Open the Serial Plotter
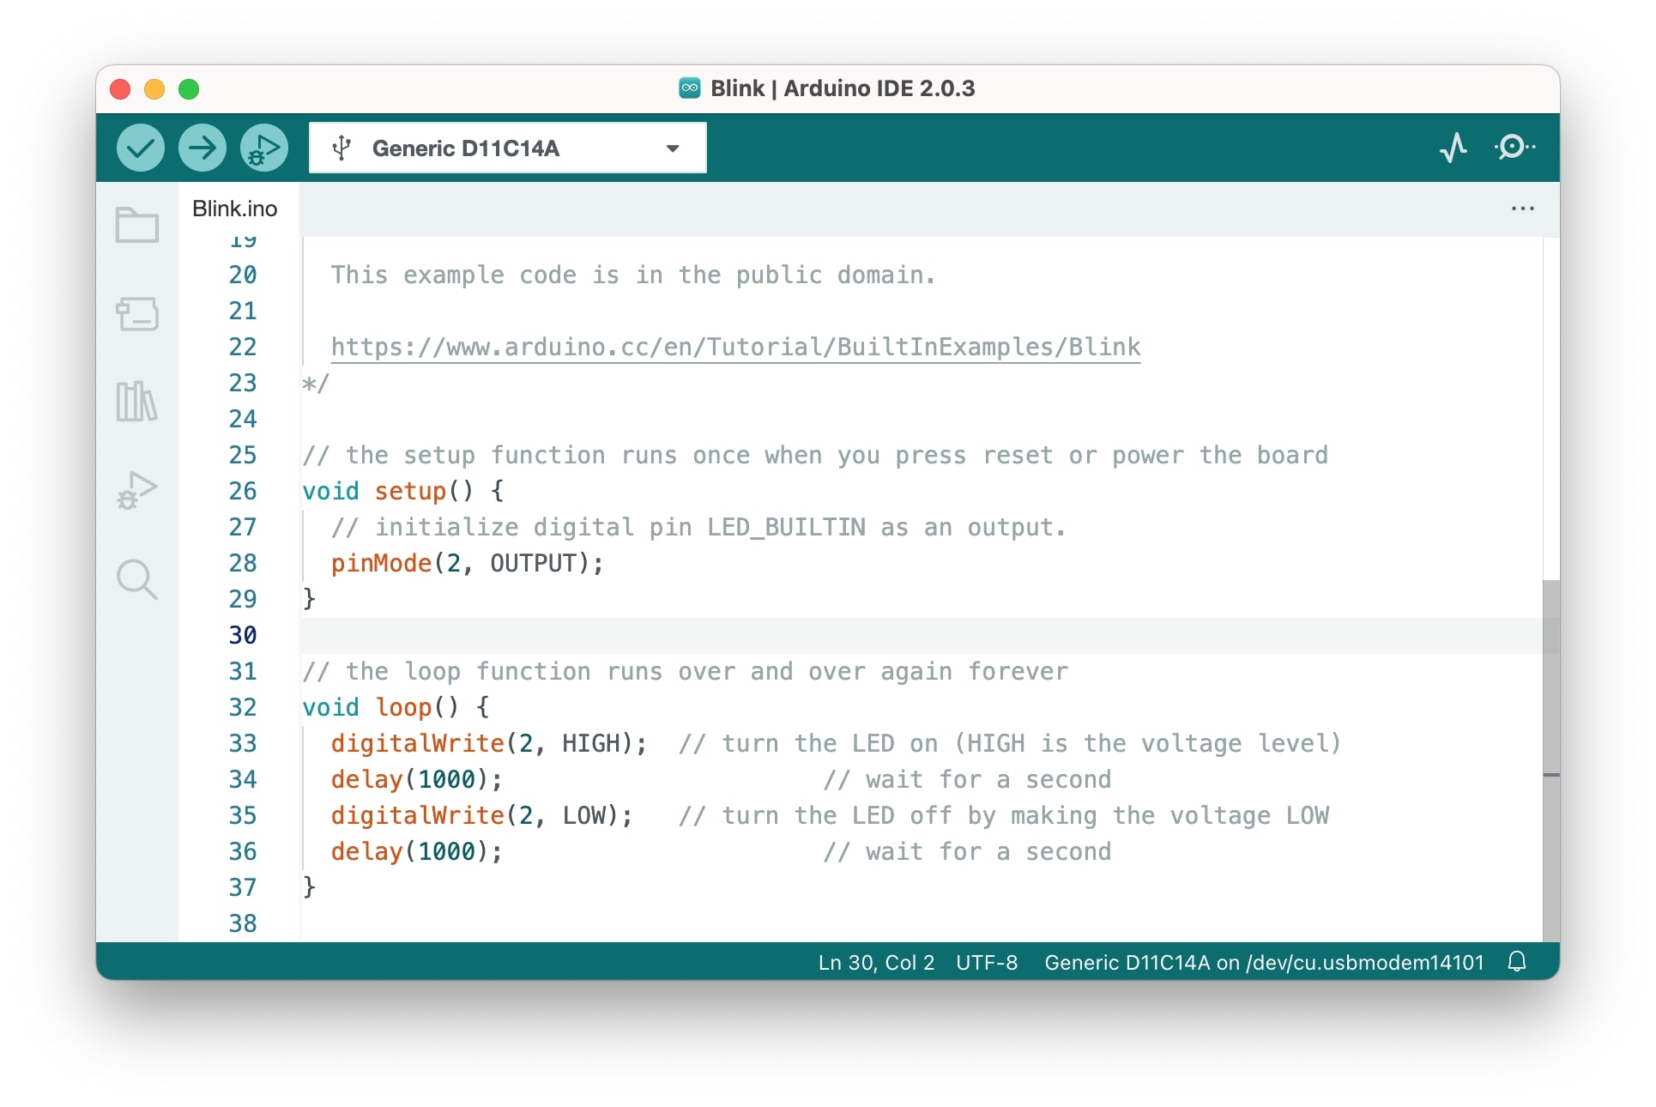Viewport: 1656px width, 1107px height. tap(1454, 148)
